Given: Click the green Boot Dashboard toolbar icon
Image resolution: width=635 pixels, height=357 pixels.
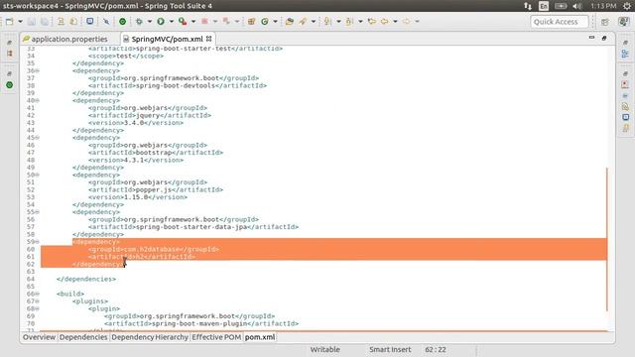Looking at the screenshot, I should (x=122, y=22).
